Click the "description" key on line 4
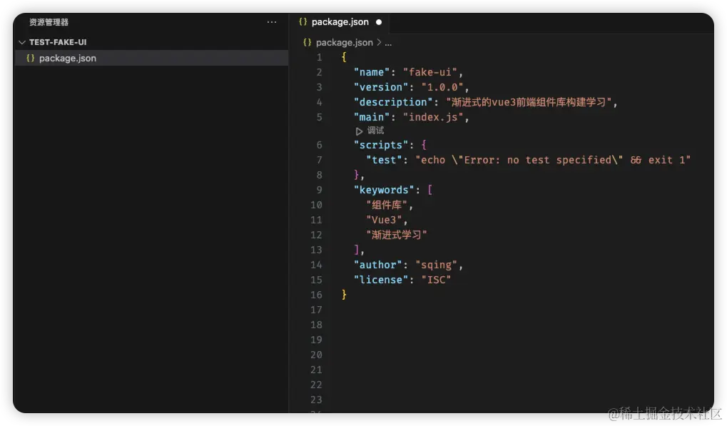The image size is (727, 426). click(393, 102)
